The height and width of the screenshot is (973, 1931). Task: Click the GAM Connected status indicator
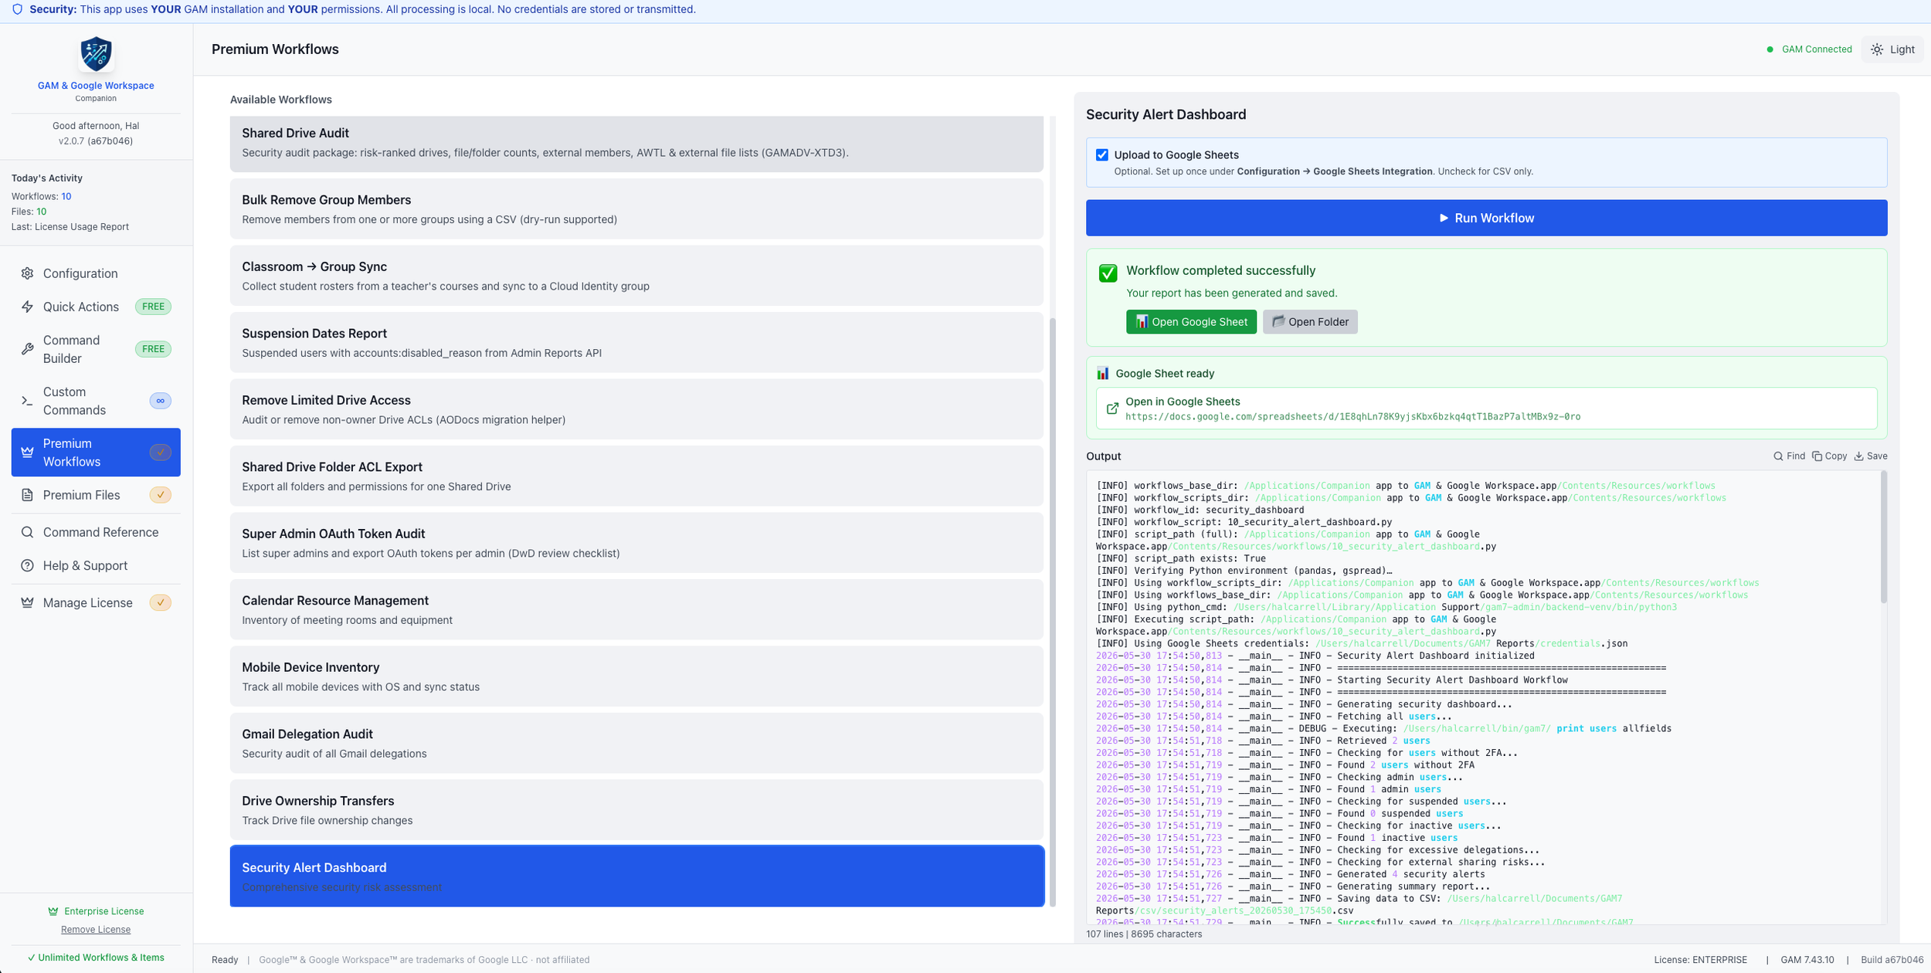pos(1809,49)
